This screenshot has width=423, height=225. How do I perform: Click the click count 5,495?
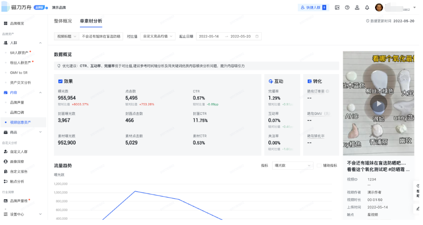[132, 98]
